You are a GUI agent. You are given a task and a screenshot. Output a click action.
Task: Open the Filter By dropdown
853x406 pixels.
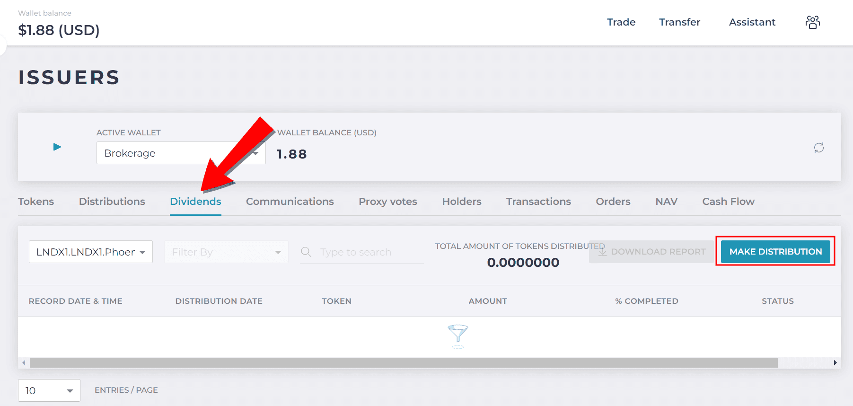coord(226,252)
